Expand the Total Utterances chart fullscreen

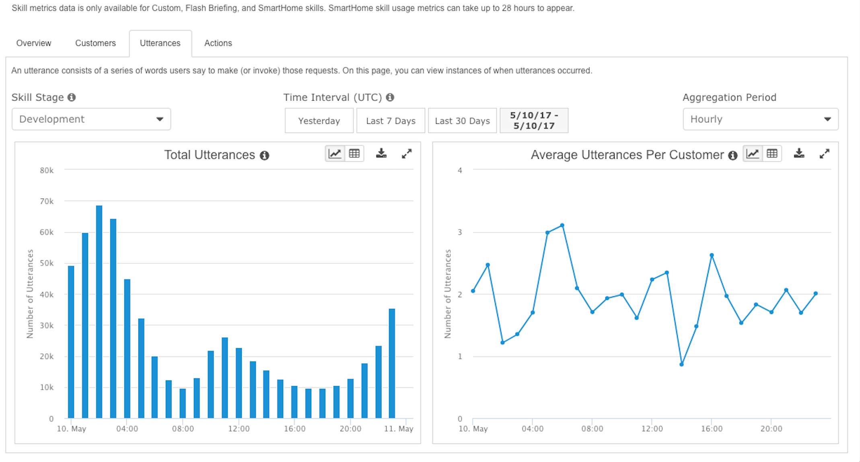[x=407, y=154]
